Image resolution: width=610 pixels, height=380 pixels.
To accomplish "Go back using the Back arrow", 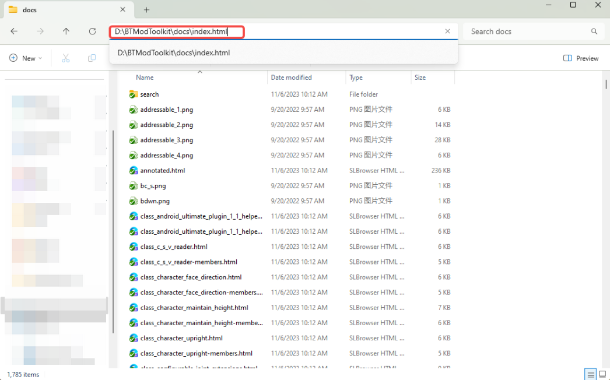I will point(14,31).
